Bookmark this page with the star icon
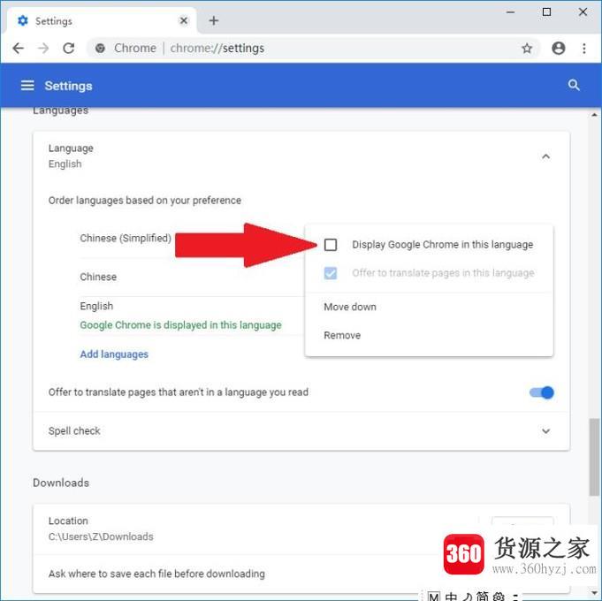 click(527, 49)
